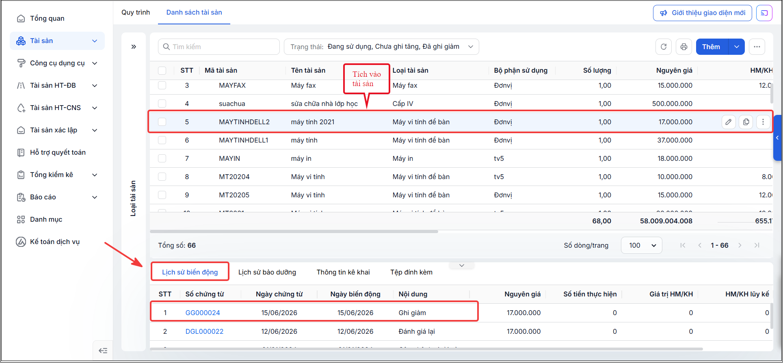Collapse the detail panel chevron
The width and height of the screenshot is (783, 363).
(x=462, y=266)
